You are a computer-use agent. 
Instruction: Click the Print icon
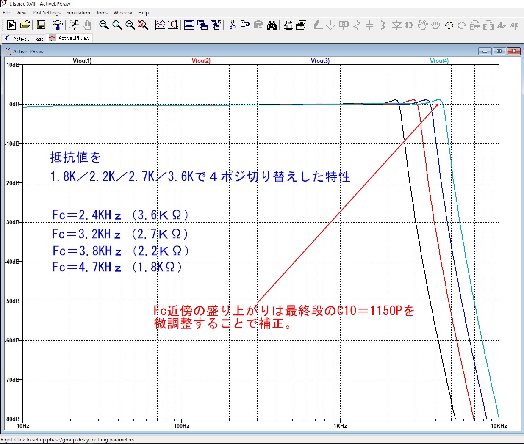point(288,25)
